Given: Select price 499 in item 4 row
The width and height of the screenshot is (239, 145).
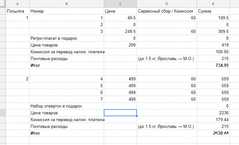Looking at the screenshot, I should (120, 79).
